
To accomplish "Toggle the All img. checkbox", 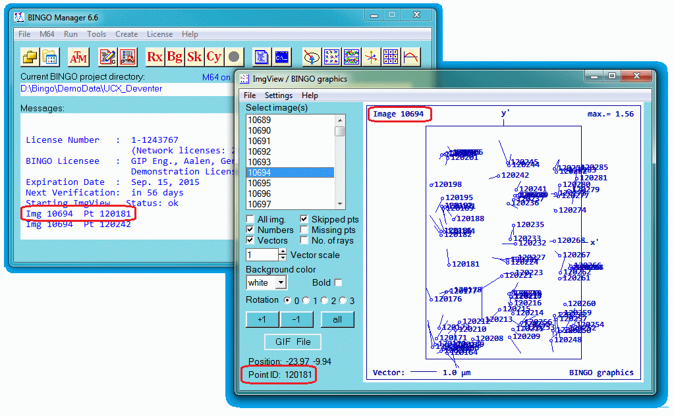I will [250, 219].
